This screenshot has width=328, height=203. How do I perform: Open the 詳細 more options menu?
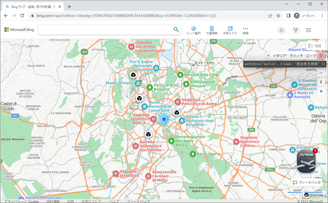click(x=246, y=30)
